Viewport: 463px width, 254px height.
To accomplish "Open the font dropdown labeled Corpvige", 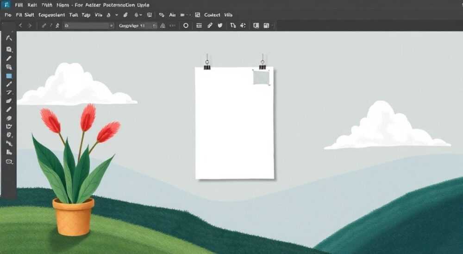I will (x=138, y=26).
